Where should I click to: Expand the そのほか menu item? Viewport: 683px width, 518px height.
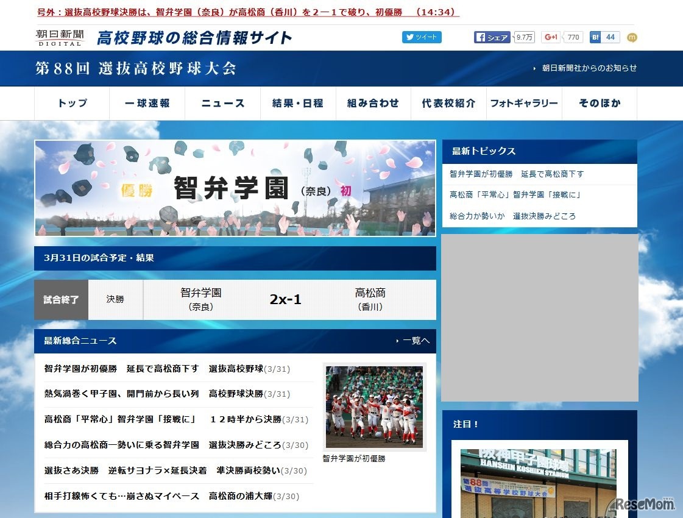pyautogui.click(x=600, y=104)
